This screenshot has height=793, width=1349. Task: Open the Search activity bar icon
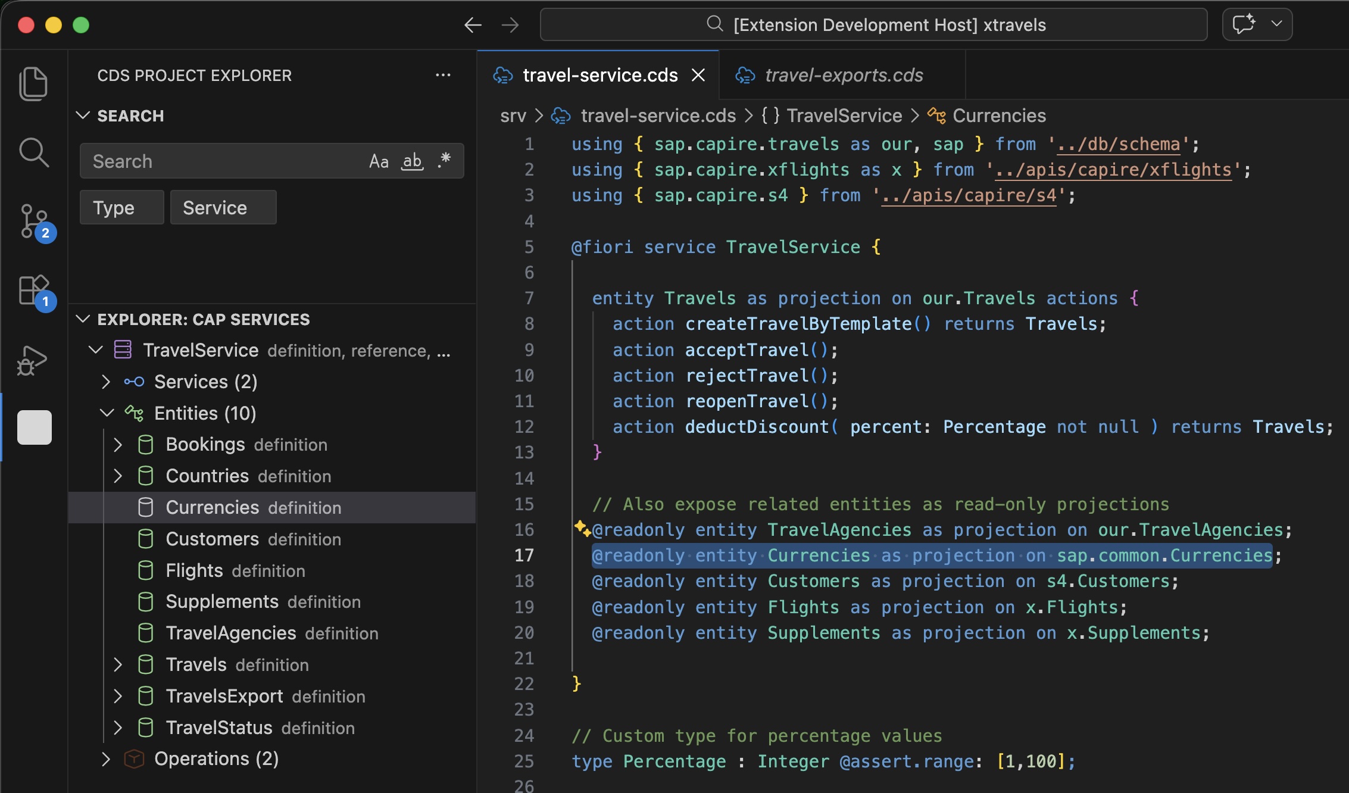[33, 152]
